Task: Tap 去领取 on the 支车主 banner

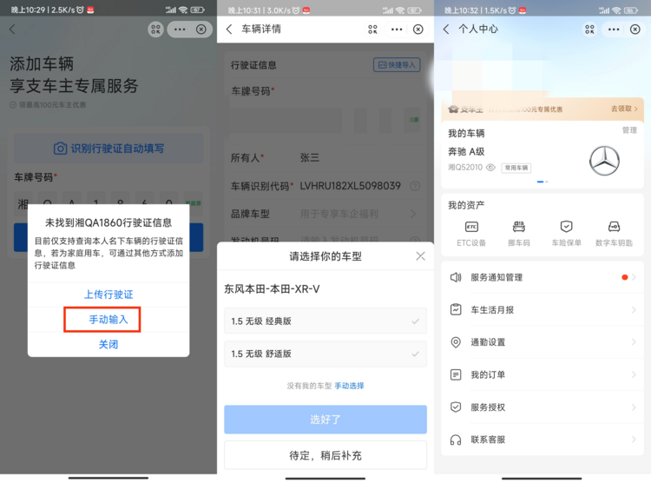Action: point(624,109)
